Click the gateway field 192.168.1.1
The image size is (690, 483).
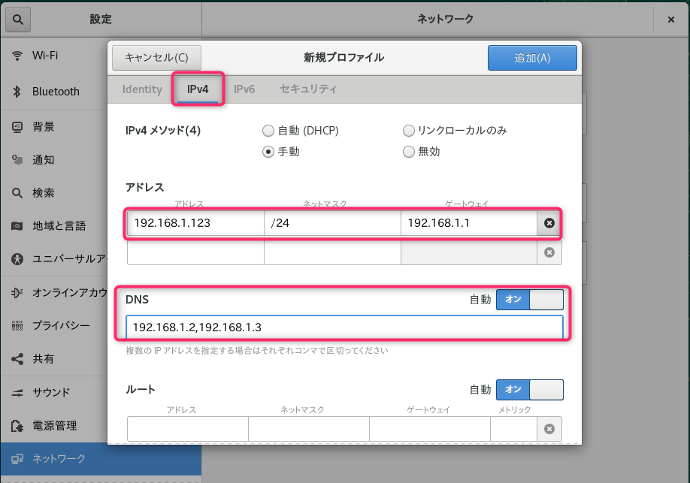point(469,223)
